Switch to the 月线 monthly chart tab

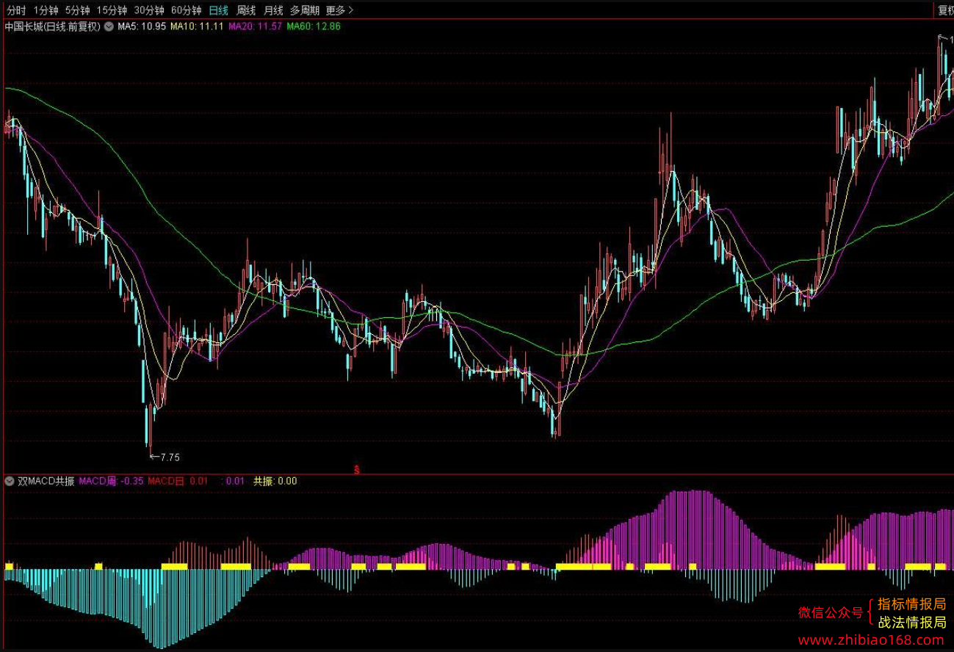point(273,10)
